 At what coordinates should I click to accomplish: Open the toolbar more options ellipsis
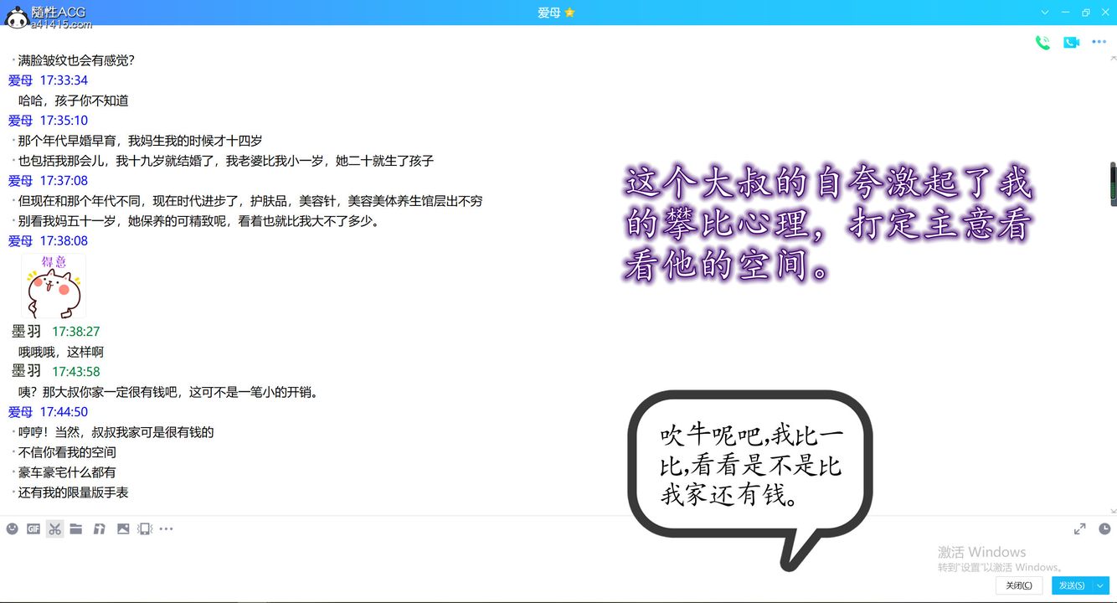(166, 528)
